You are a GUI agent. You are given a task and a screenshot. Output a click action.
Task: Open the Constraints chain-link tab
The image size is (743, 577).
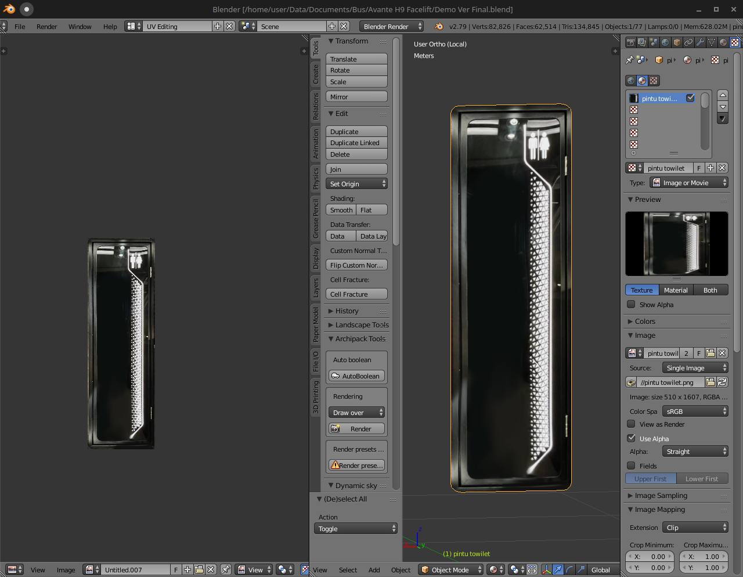(x=688, y=42)
